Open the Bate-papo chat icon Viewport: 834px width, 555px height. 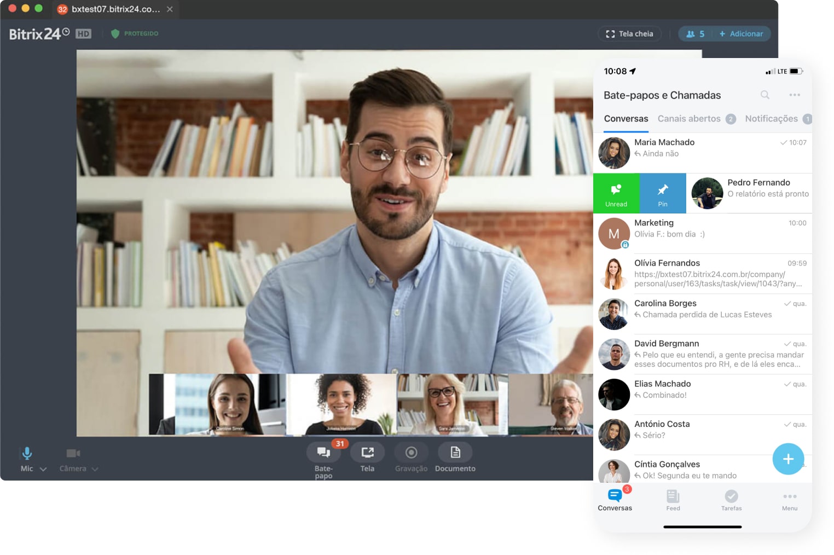tap(323, 453)
